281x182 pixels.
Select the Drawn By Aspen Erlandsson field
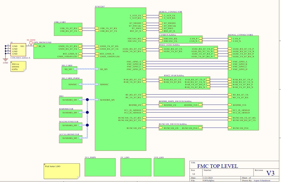point(258,180)
